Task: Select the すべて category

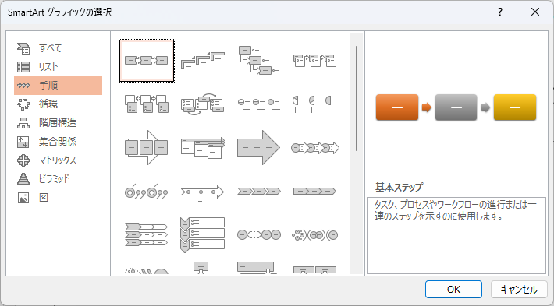Action: click(58, 48)
